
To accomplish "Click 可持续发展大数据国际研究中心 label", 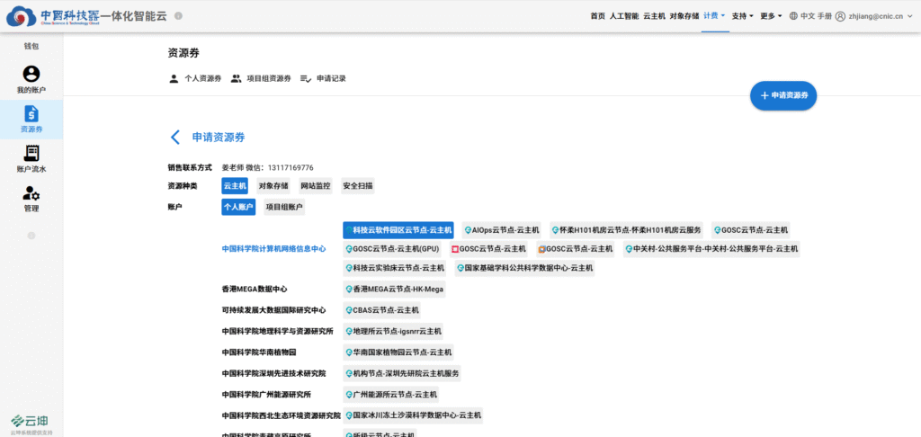I will [x=273, y=310].
